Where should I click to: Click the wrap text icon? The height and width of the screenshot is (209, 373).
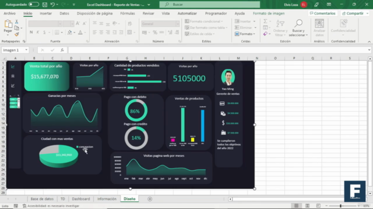pos(130,23)
